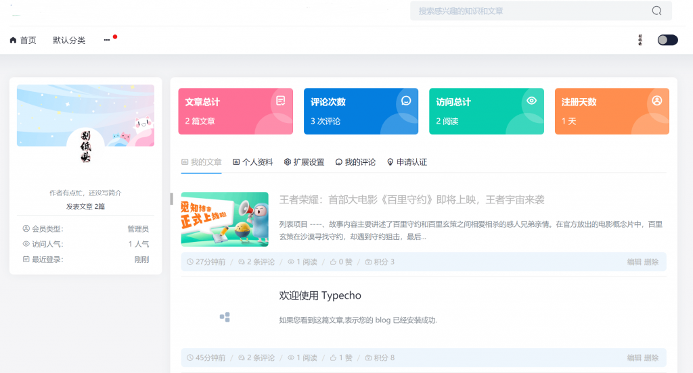Viewport: 693px width, 373px height.
Task: Expand the three-dots more menu
Action: click(107, 40)
